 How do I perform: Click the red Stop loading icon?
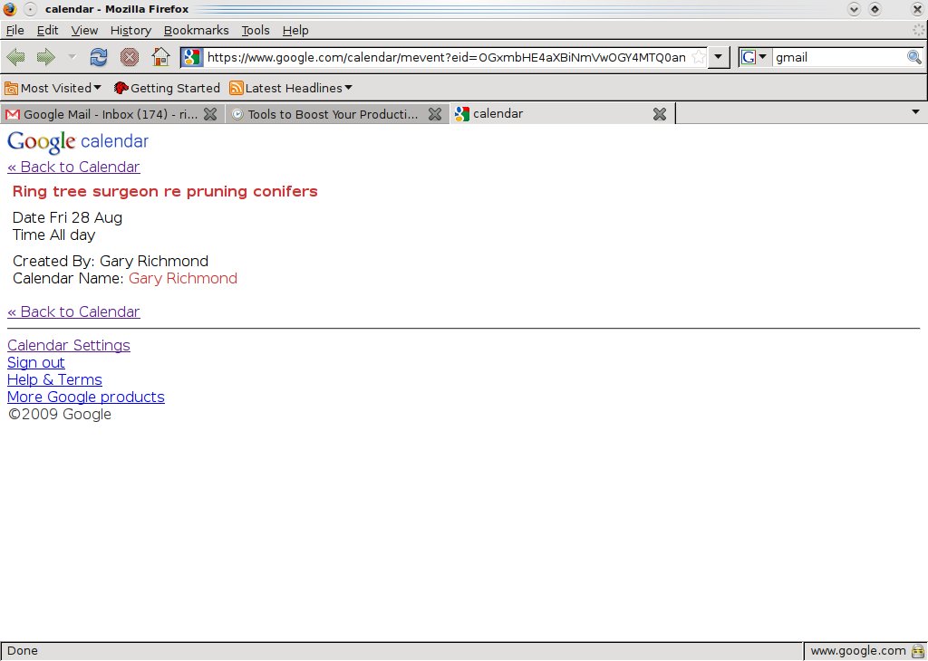click(129, 57)
